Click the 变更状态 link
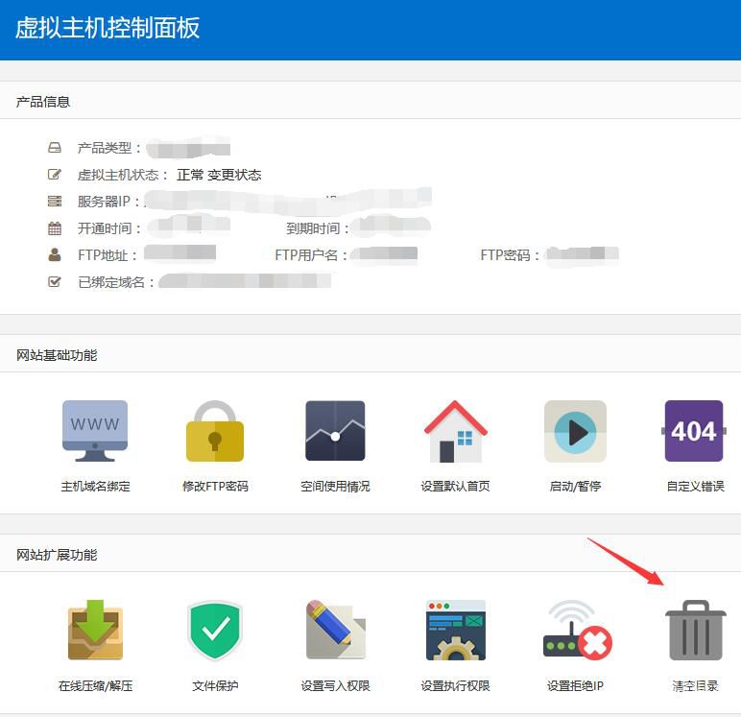This screenshot has width=741, height=717. coord(234,175)
